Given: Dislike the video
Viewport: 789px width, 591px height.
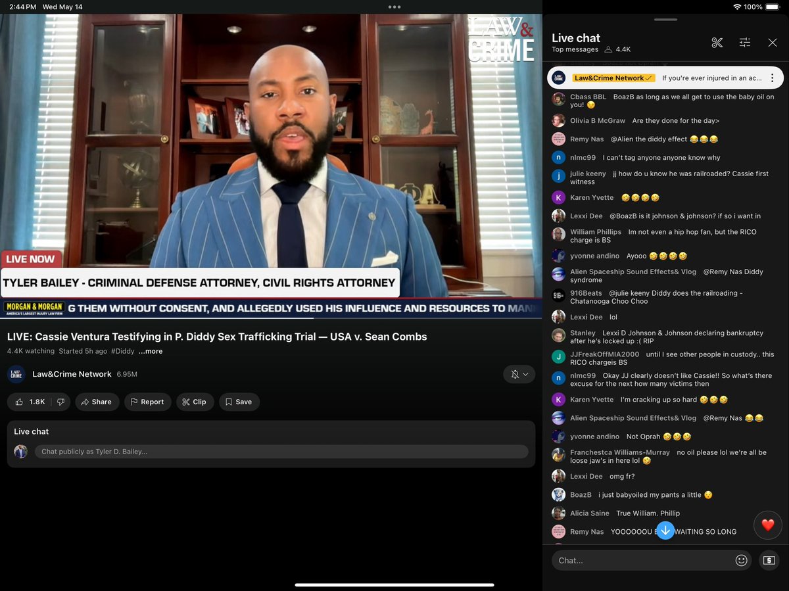Looking at the screenshot, I should coord(60,402).
